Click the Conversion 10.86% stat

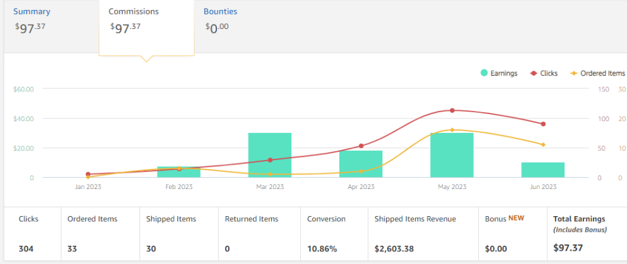coord(326,248)
